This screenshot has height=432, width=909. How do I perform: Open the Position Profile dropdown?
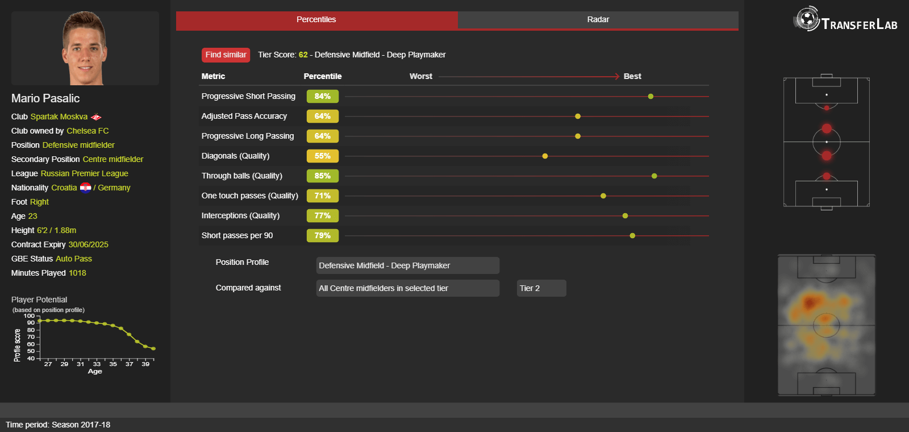(408, 265)
